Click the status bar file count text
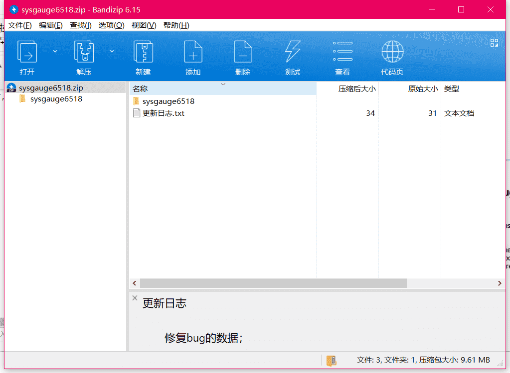Viewport: 510px width, 373px height. (x=423, y=360)
